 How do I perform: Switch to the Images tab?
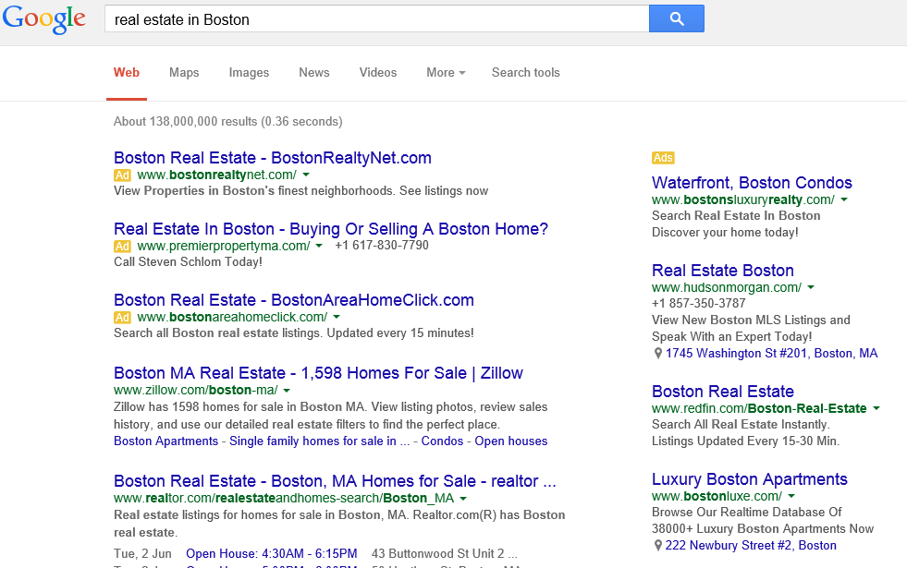coord(249,73)
